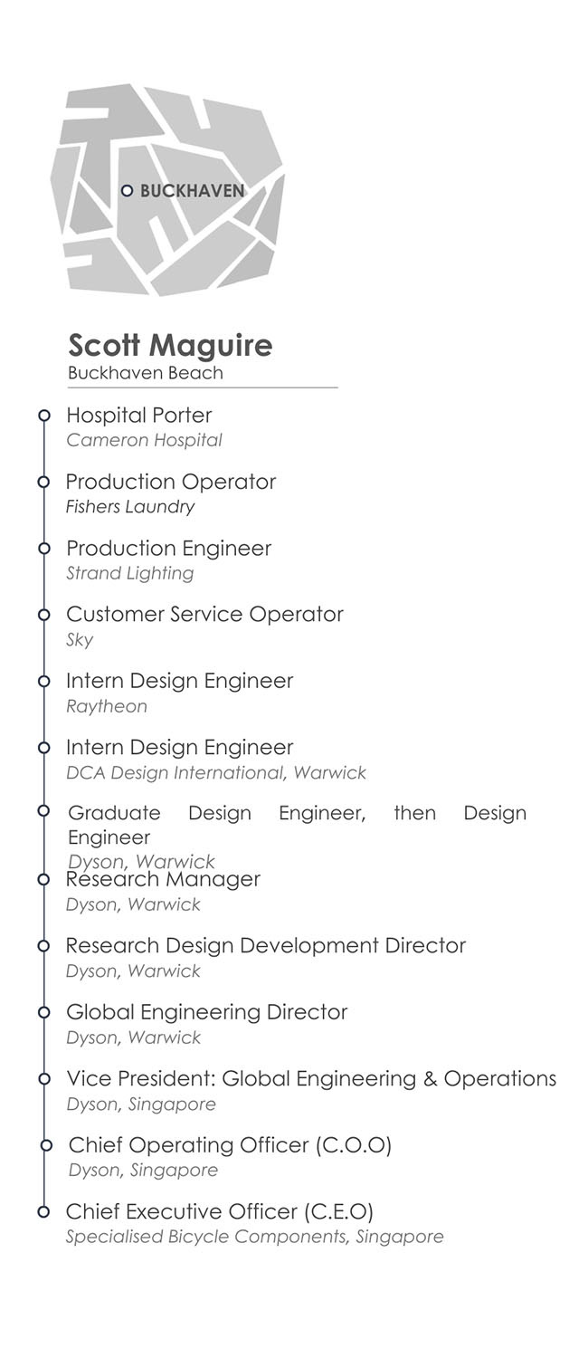The width and height of the screenshot is (588, 1358).
Task: Click the Chief Operating Officer (C.O.O) title
Action: pyautogui.click(x=230, y=1145)
